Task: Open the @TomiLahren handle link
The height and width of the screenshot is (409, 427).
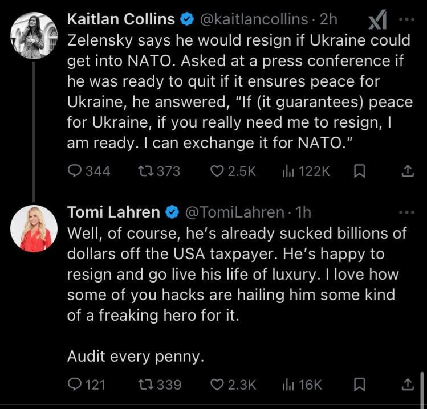Action: pyautogui.click(x=235, y=212)
